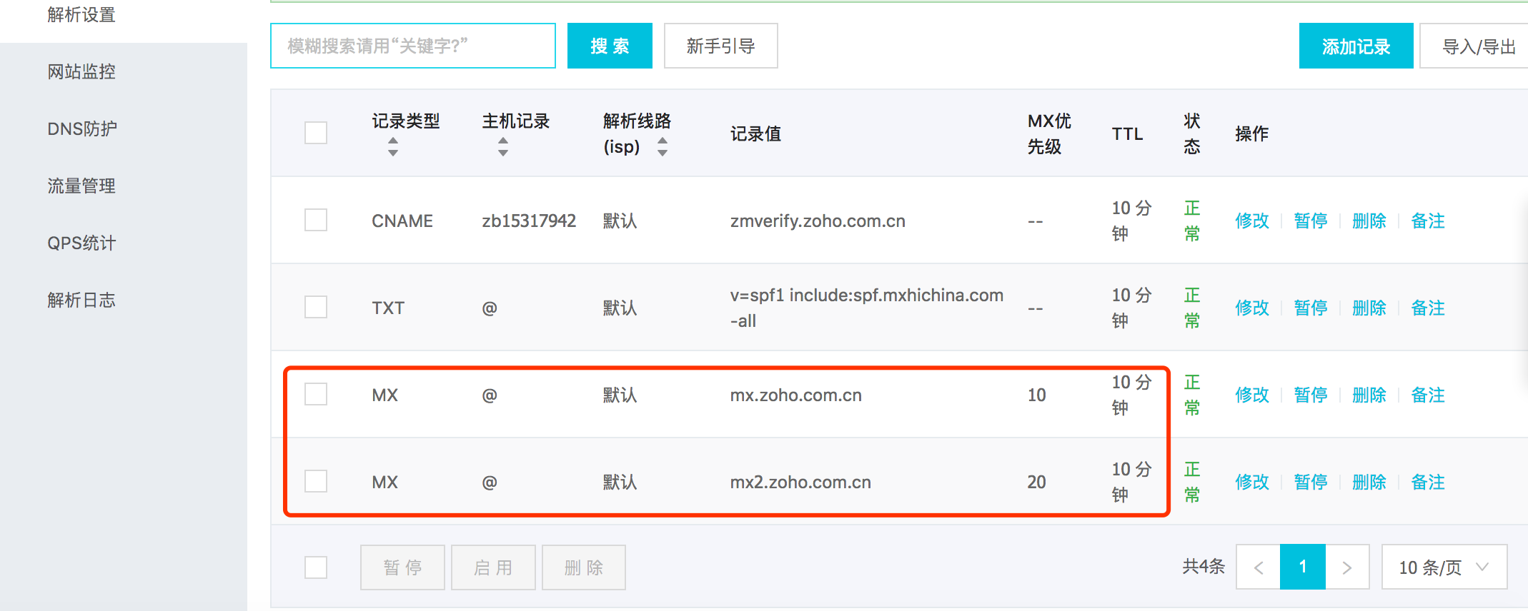Viewport: 1528px width, 611px height.
Task: Click 修改 for the CNAME record
Action: 1252,221
